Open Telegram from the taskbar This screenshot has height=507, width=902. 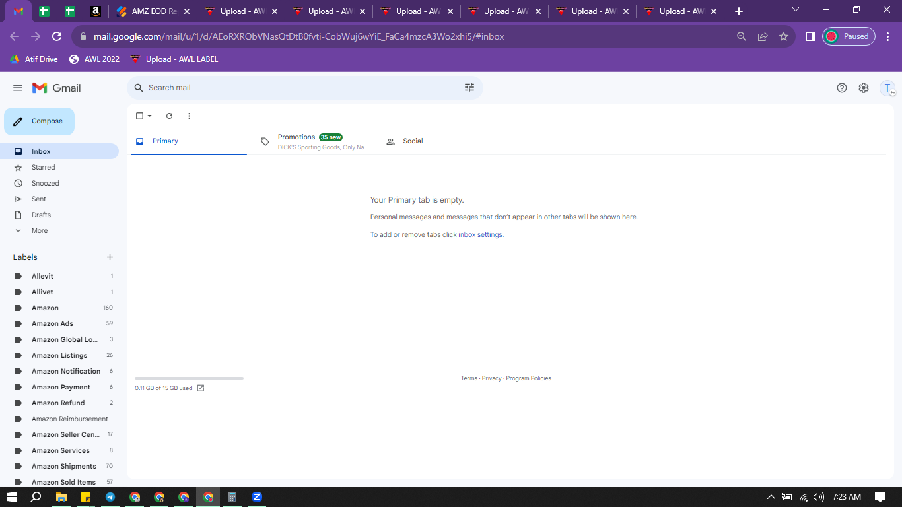pyautogui.click(x=110, y=497)
